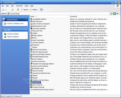Click the Go button
The width and height of the screenshot is (121, 98).
(116, 13)
